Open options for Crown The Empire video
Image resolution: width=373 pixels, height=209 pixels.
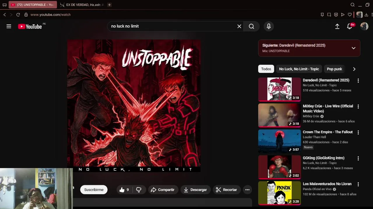click(358, 132)
